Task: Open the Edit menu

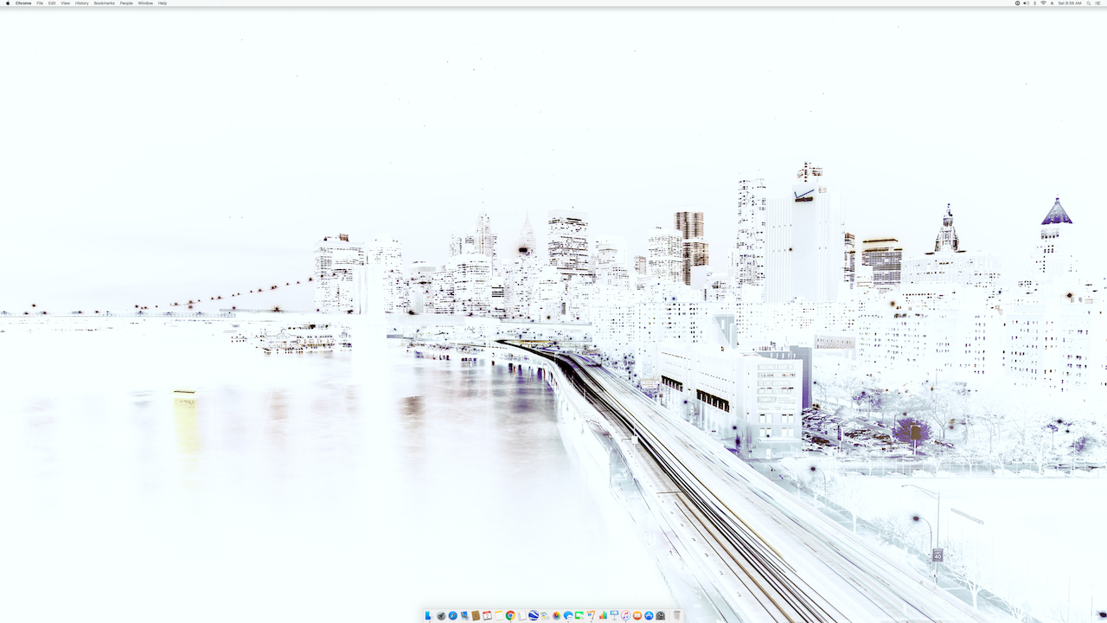Action: [x=52, y=3]
